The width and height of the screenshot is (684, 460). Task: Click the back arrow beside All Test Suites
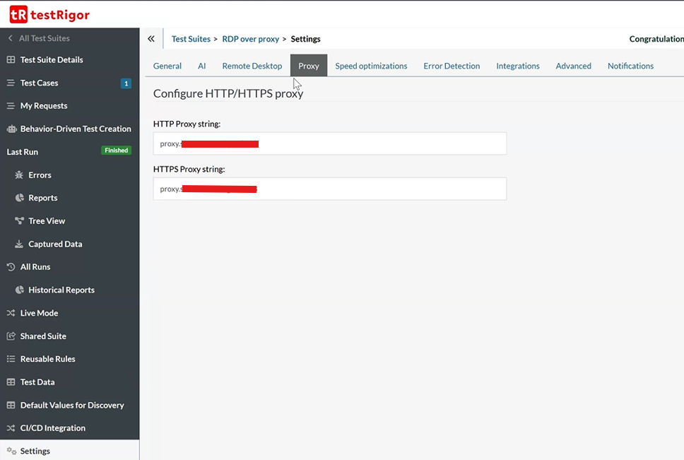click(11, 38)
